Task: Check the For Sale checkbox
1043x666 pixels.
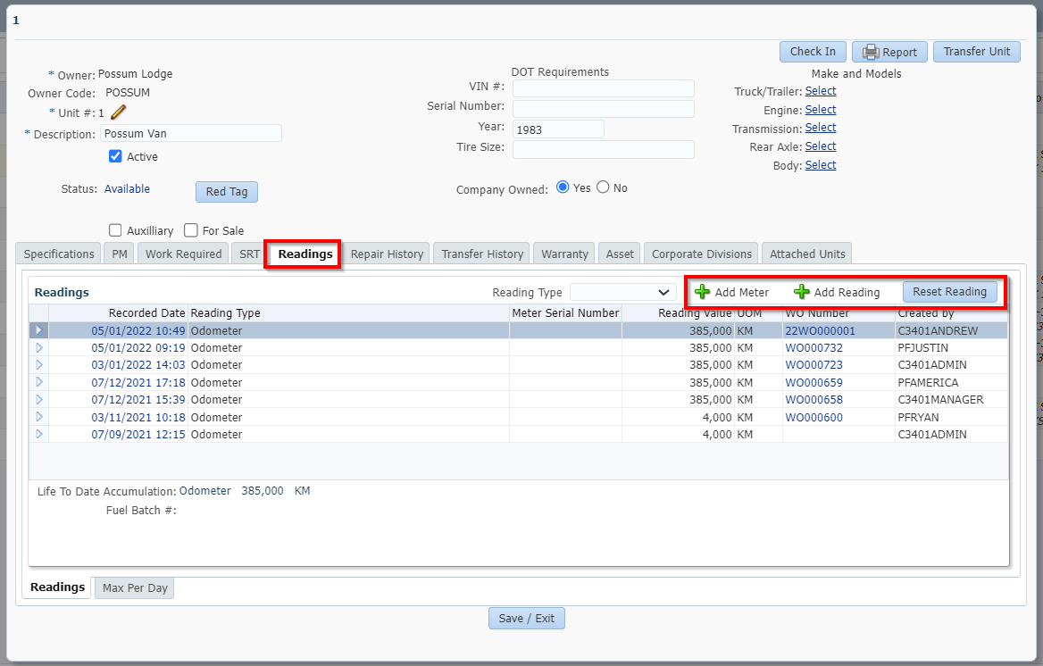Action: (x=191, y=230)
